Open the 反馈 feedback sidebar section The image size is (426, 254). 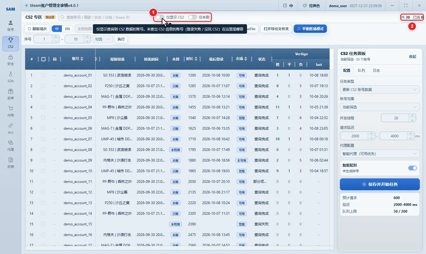pos(11,163)
